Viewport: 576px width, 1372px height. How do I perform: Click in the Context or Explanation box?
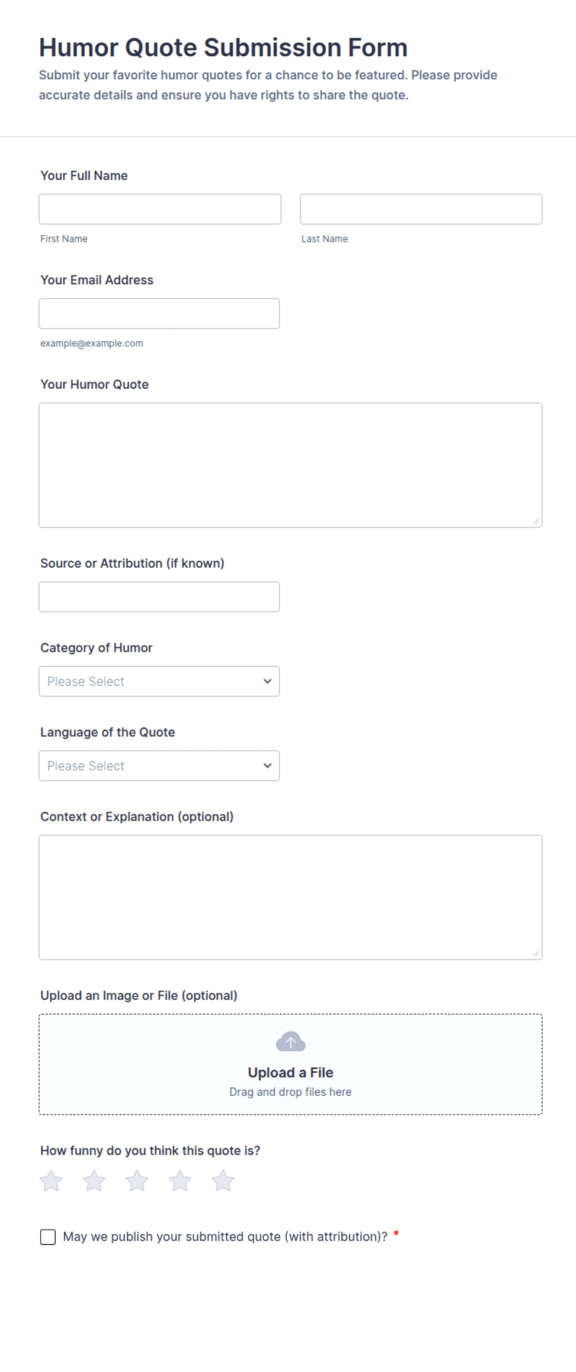[290, 897]
